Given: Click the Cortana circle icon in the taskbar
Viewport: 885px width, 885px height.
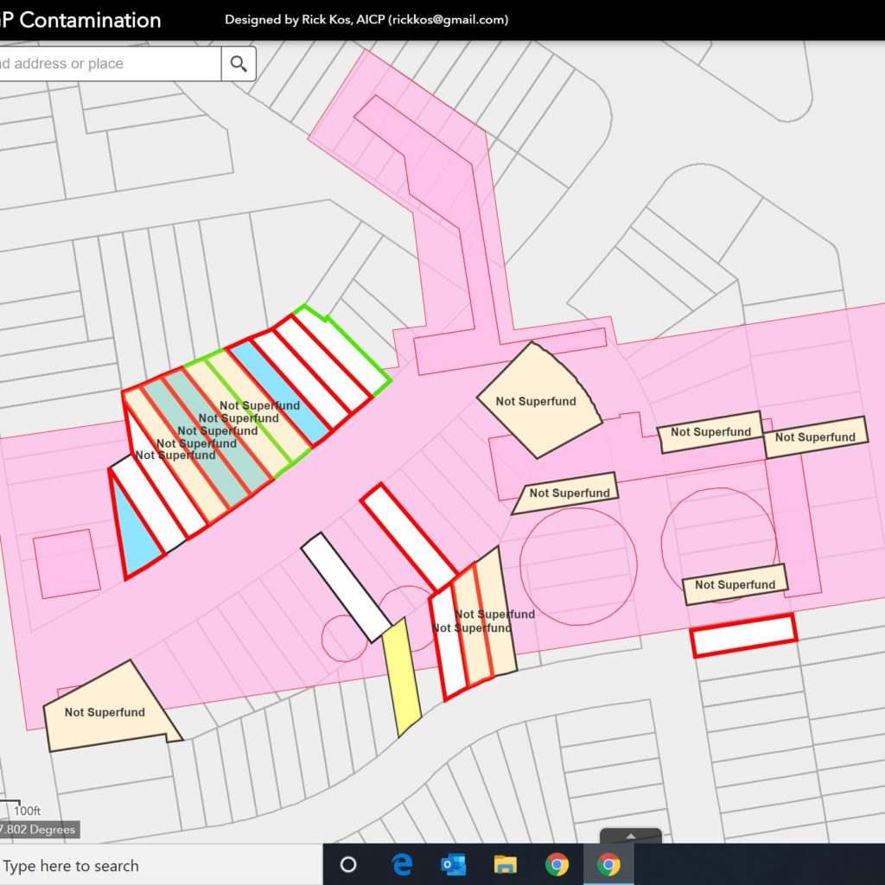Looking at the screenshot, I should tap(349, 864).
